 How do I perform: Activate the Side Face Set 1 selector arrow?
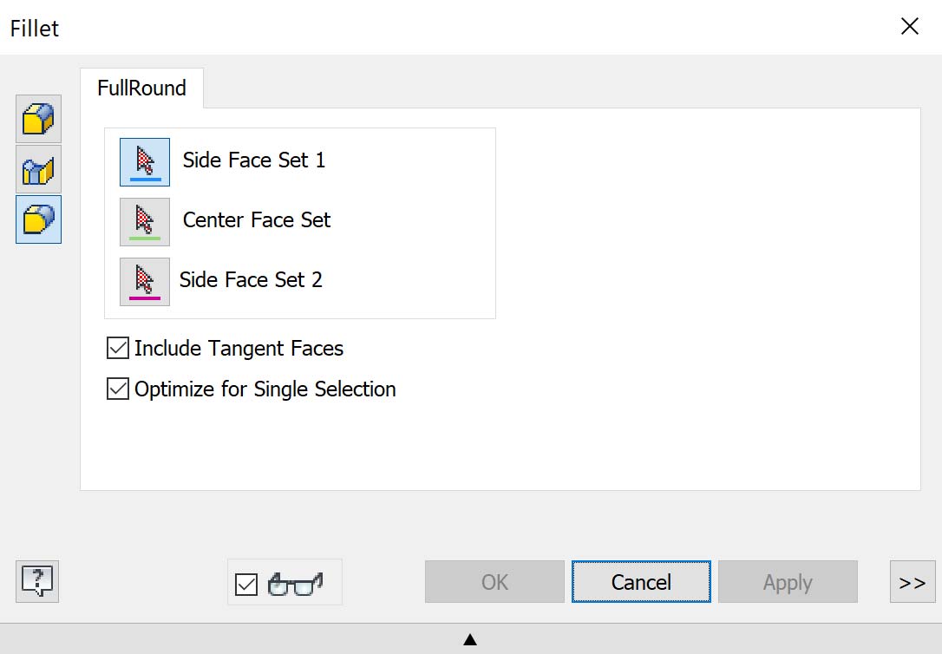tap(145, 162)
